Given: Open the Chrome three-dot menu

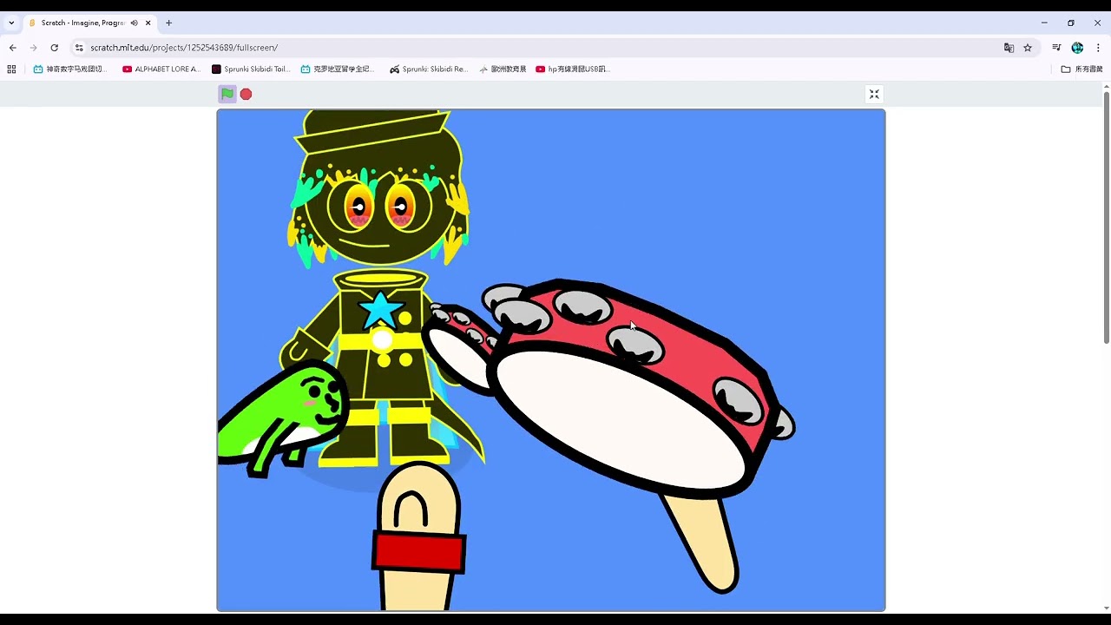Looking at the screenshot, I should point(1098,48).
